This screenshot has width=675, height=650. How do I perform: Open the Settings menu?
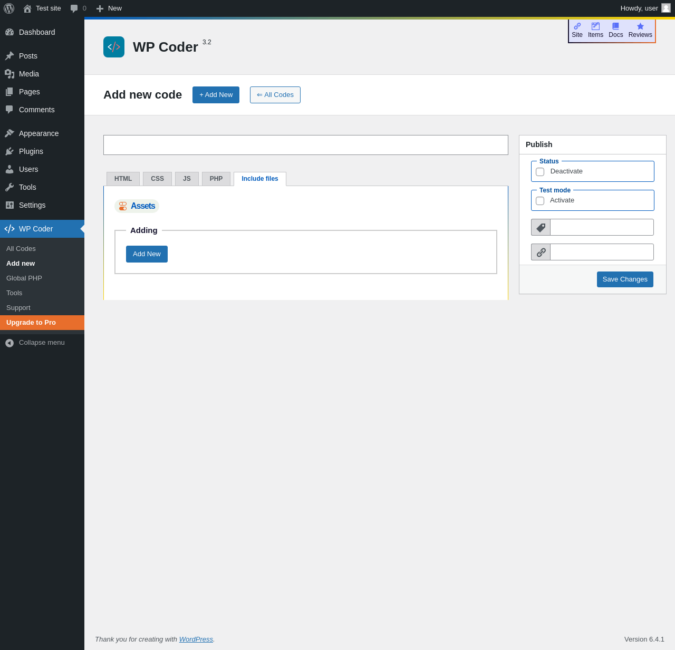point(42,205)
